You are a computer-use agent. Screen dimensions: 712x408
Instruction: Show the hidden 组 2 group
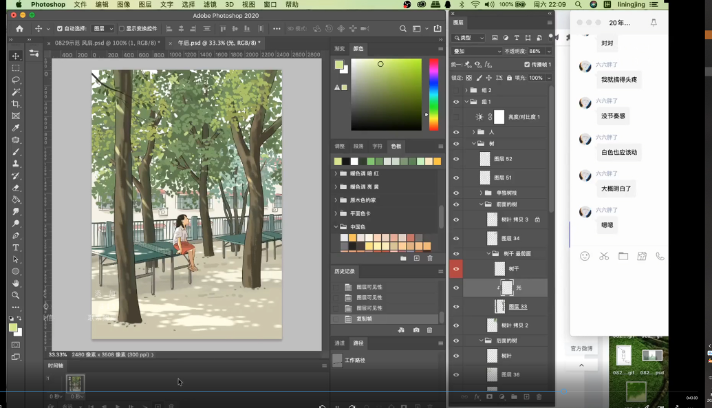[456, 90]
